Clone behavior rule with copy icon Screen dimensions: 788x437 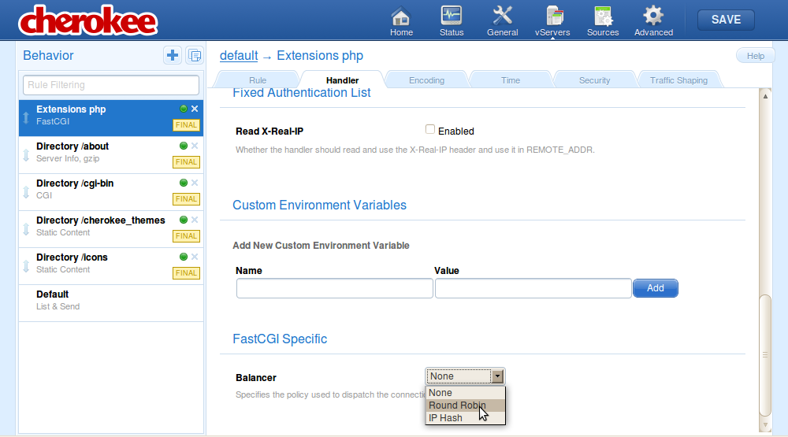195,55
